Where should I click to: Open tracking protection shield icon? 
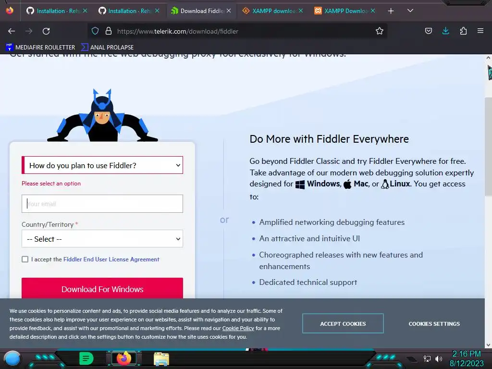tap(95, 31)
